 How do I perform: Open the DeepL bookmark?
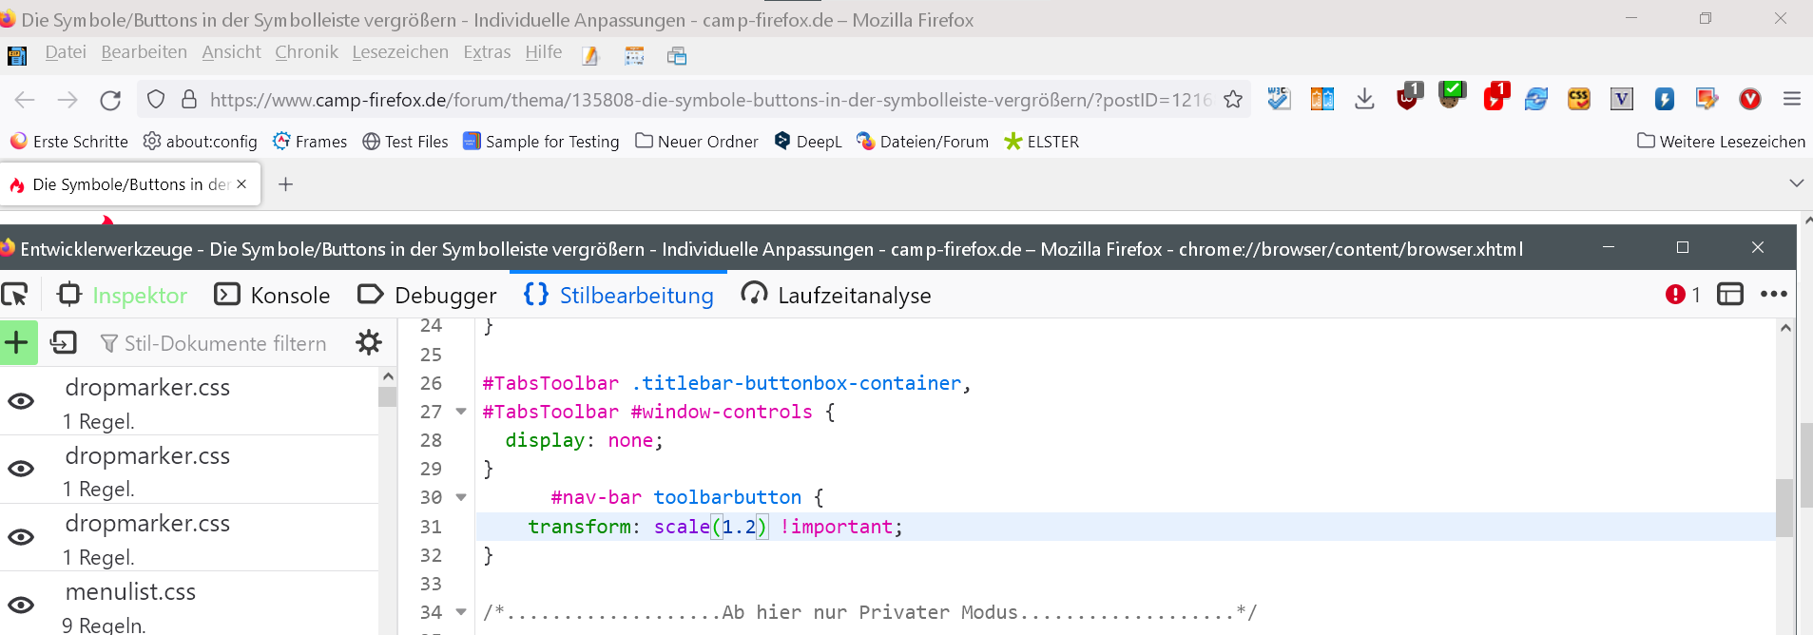click(x=808, y=142)
